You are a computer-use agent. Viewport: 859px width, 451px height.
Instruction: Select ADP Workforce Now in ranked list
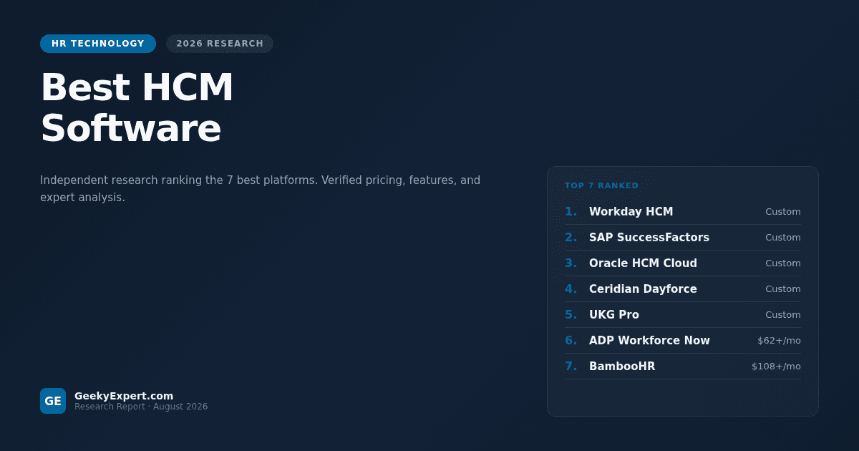[x=683, y=341]
